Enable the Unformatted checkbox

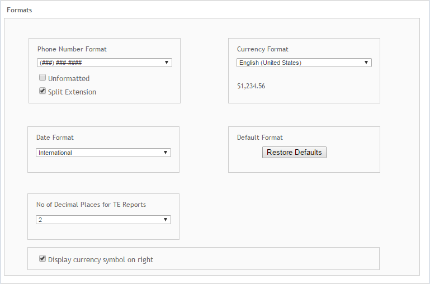coord(42,78)
